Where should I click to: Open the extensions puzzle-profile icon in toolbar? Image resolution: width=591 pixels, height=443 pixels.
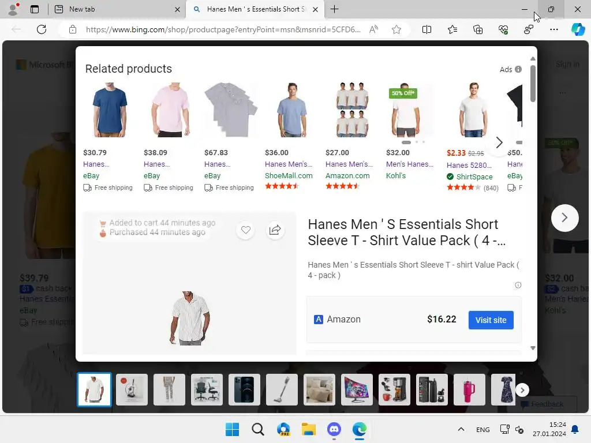[x=529, y=29]
